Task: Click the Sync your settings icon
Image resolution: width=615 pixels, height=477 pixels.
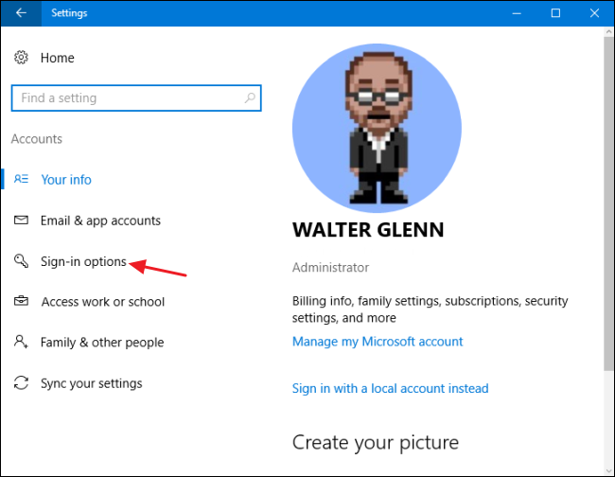Action: (21, 383)
